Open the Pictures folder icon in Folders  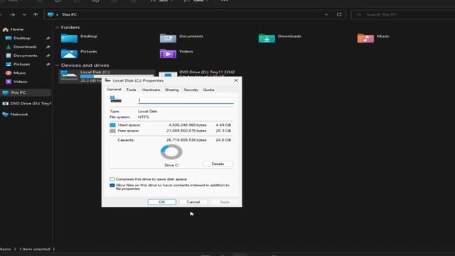pyautogui.click(x=69, y=53)
